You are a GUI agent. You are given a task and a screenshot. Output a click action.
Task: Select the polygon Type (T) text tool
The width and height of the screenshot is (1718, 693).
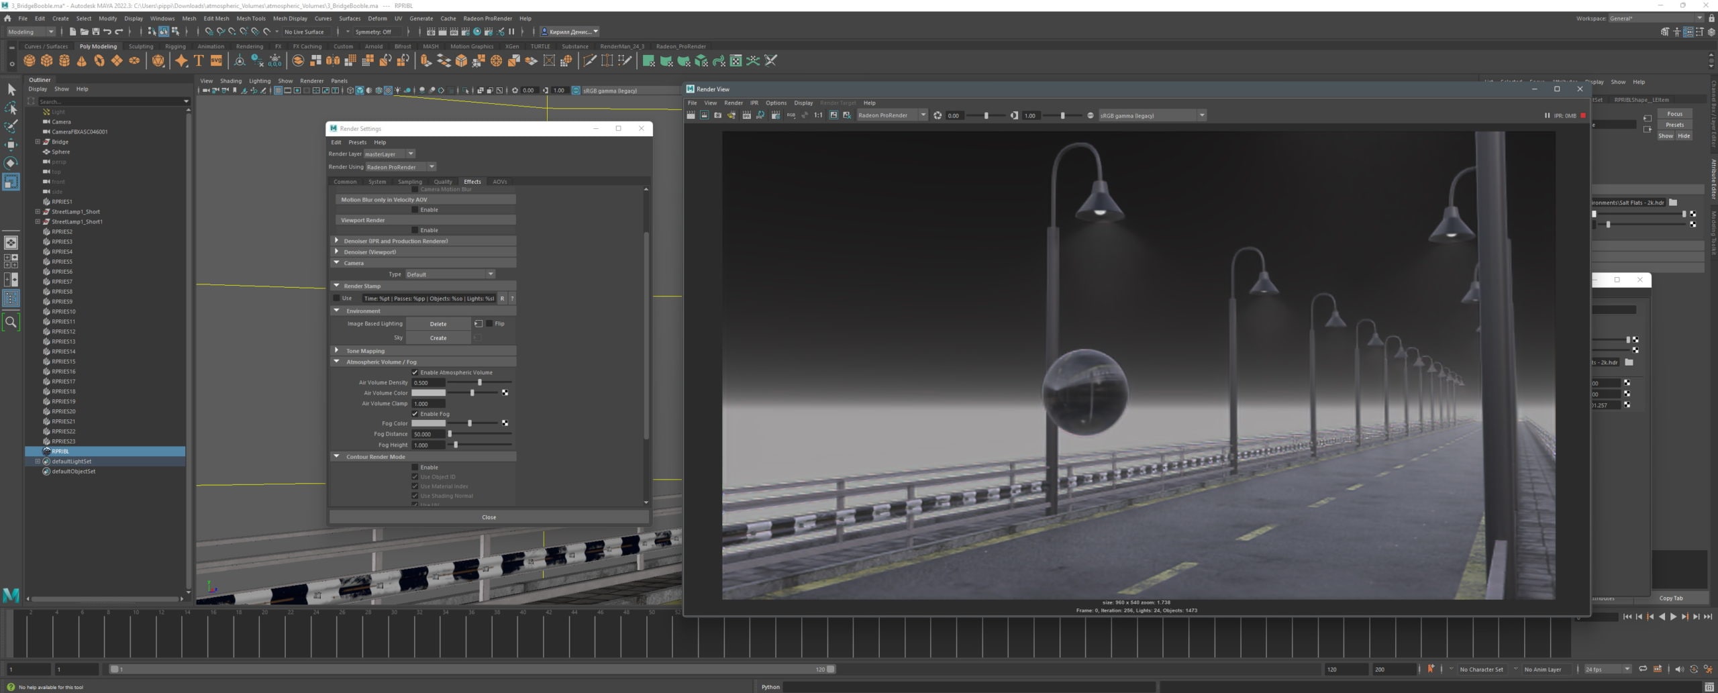click(199, 61)
